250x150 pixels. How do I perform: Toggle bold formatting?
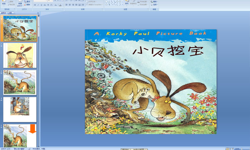tap(35, 5)
